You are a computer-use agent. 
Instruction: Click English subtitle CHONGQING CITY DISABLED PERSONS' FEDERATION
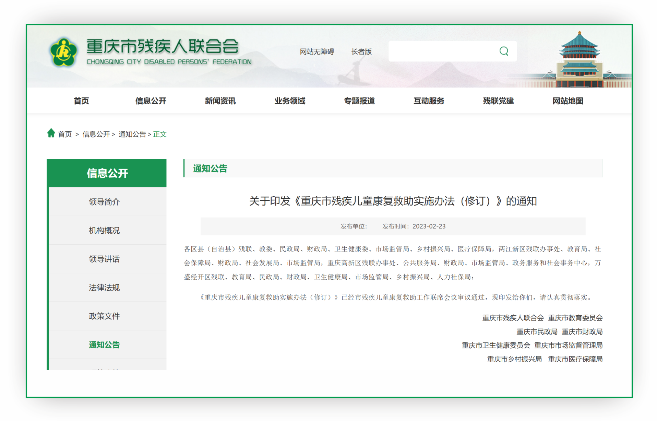(169, 62)
